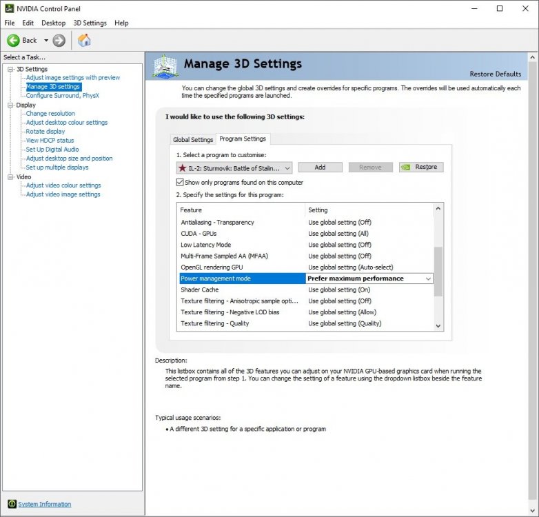539x517 pixels.
Task: Open Adjust desktop colour settings
Action: [67, 123]
